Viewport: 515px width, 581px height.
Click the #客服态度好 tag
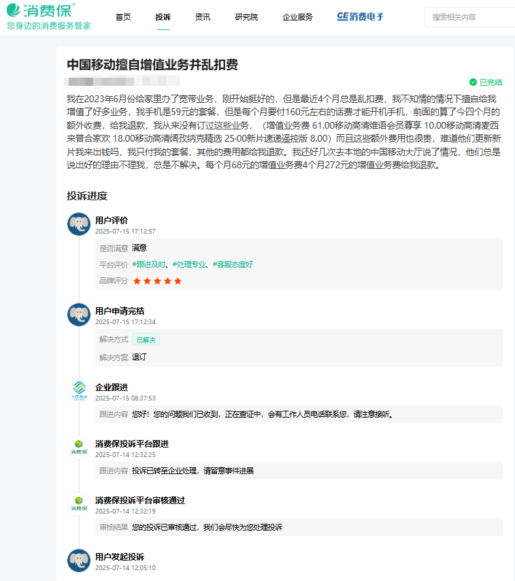[233, 264]
